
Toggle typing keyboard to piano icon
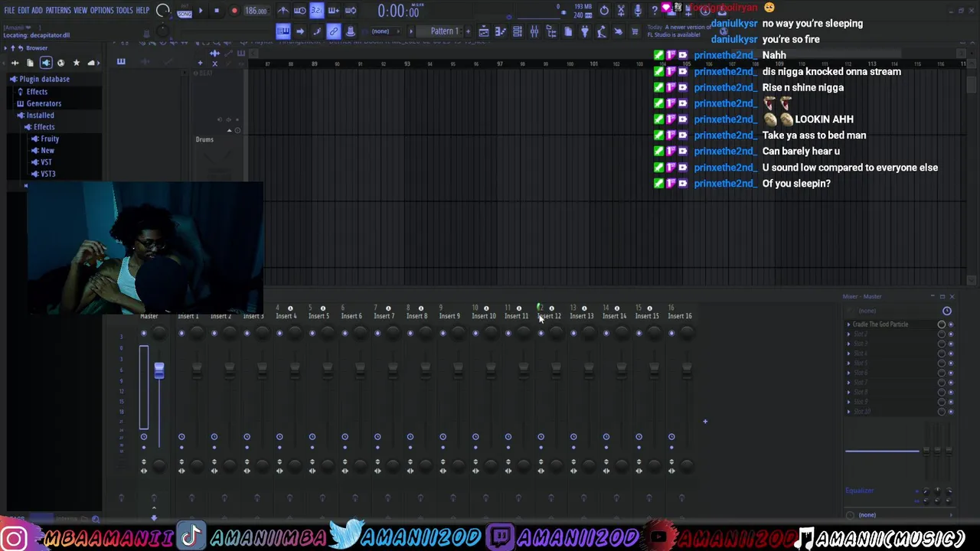(283, 31)
